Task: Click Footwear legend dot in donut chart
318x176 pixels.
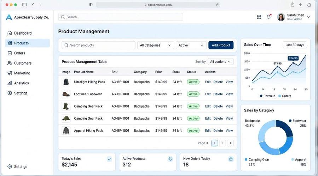Action: coord(290,121)
